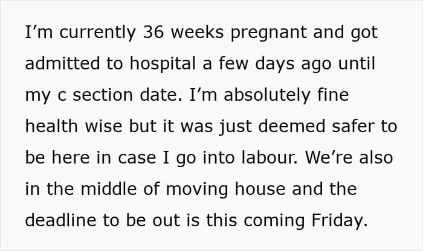Click on the word "weeks"
Screen dimensions: 423x251
tap(197, 32)
